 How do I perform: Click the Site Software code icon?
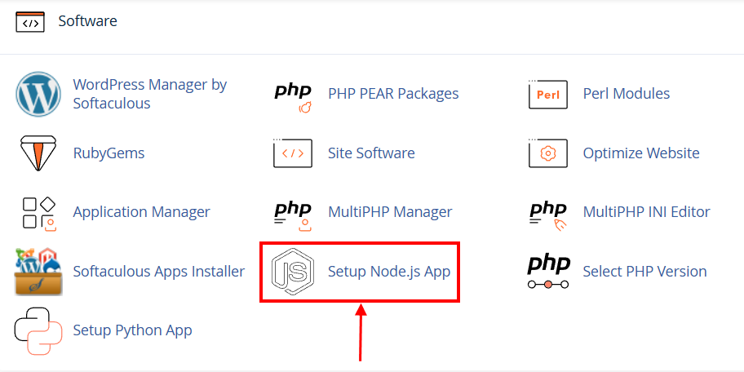(x=293, y=153)
